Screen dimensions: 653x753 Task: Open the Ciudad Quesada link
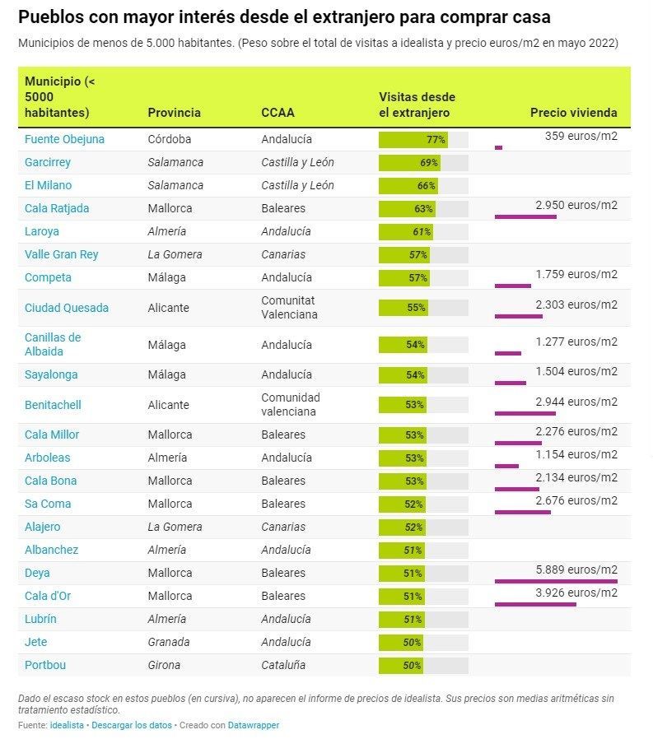[67, 308]
